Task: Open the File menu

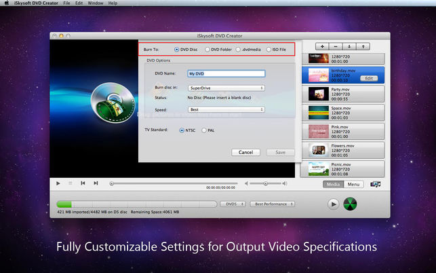Action: [x=66, y=3]
